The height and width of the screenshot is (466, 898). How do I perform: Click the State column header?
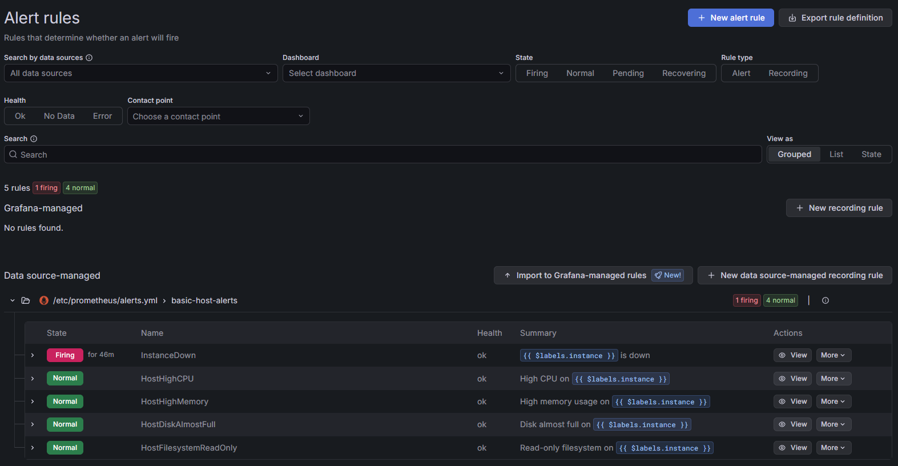pyautogui.click(x=57, y=333)
